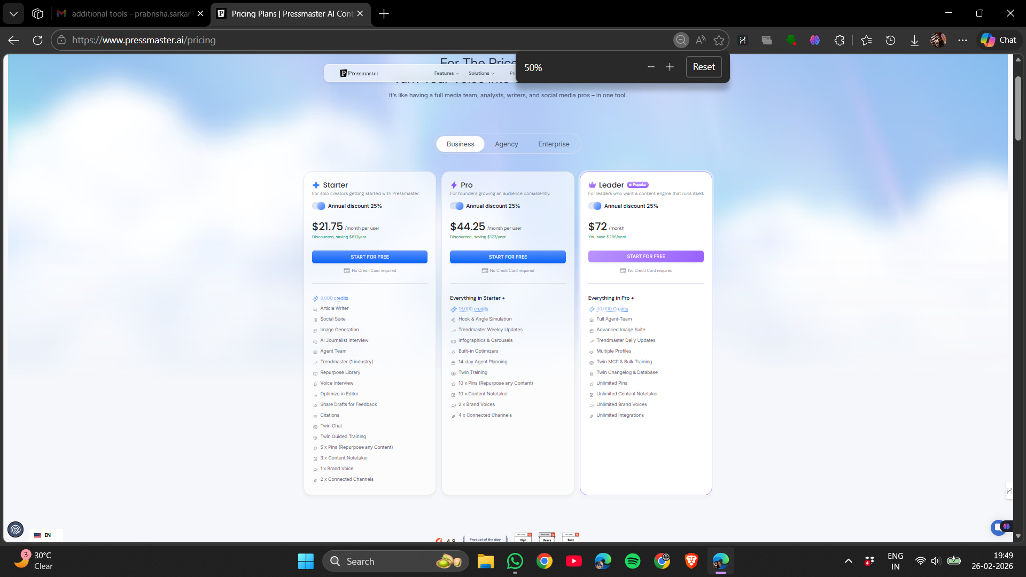This screenshot has width=1026, height=577.
Task: Expand the Features dropdown in site navbar
Action: coord(446,73)
